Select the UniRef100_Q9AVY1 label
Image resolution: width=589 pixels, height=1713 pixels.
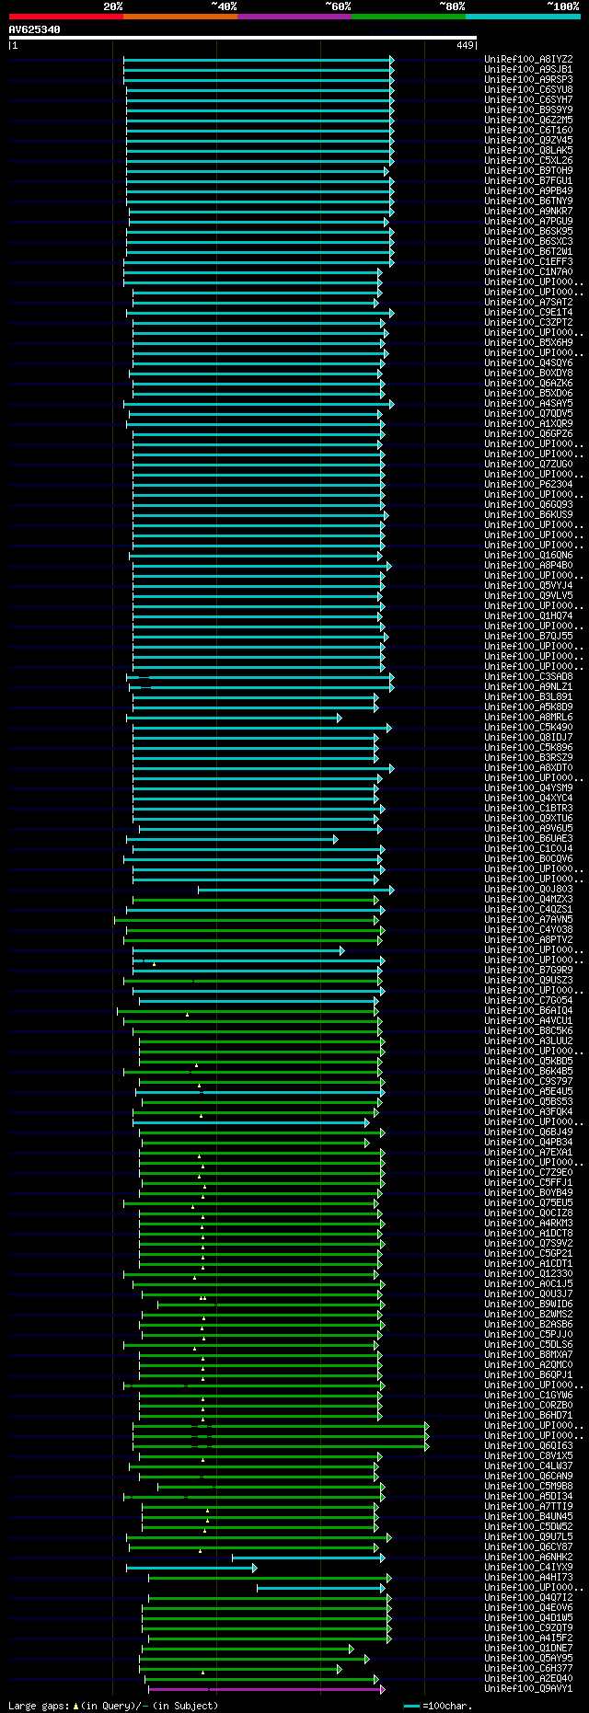(528, 1688)
